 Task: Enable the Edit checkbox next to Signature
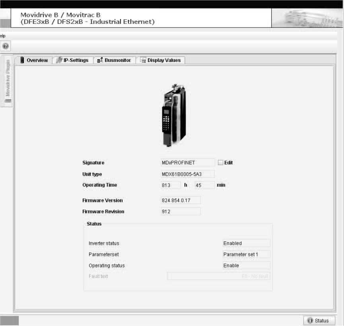click(x=220, y=162)
